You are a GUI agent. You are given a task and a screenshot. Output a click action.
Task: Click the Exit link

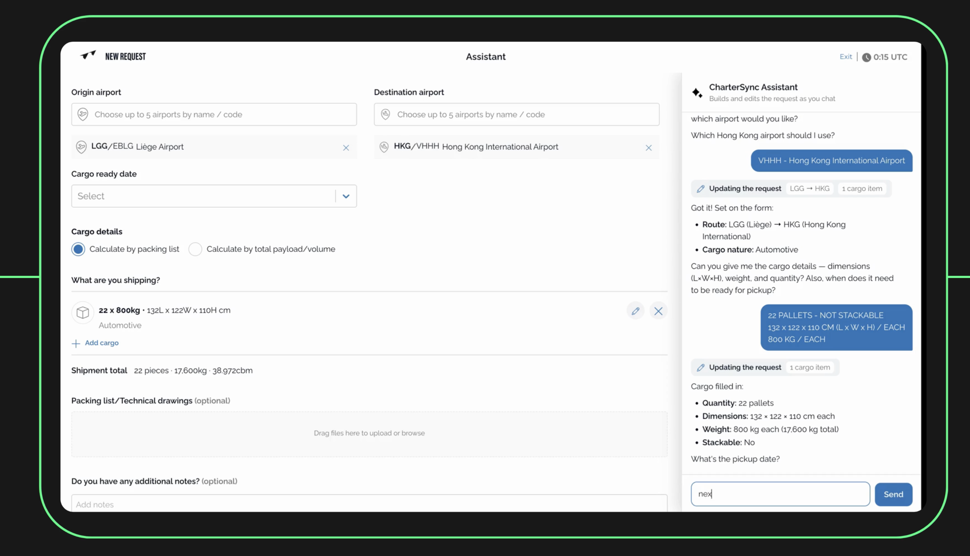845,56
